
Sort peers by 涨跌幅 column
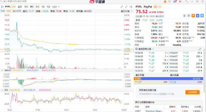coord(185,107)
